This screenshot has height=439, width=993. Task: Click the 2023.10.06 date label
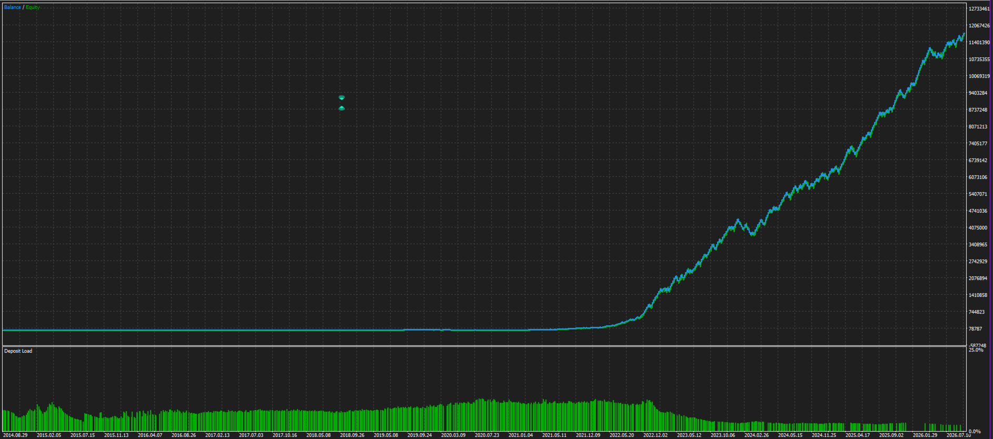point(723,435)
